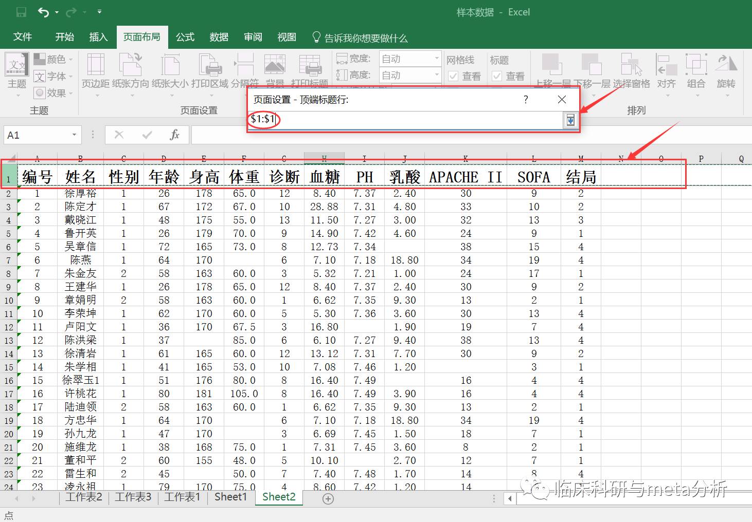The width and height of the screenshot is (752, 522).
Task: Select the column H header
Action: (324, 158)
